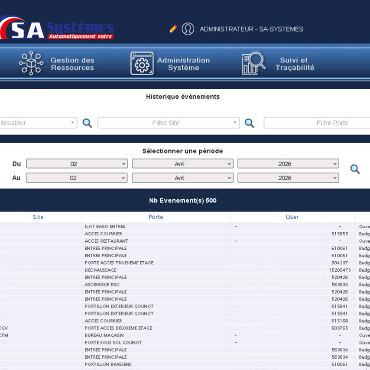
Task: Open the Gestion des Ressources menu
Action: 72,64
